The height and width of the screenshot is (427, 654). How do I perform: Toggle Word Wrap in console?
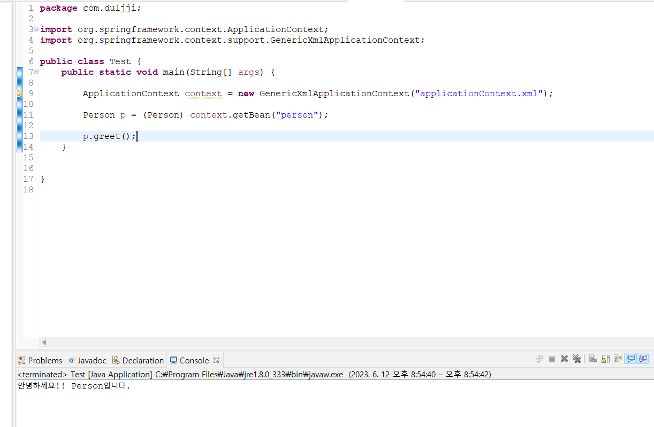coord(618,359)
